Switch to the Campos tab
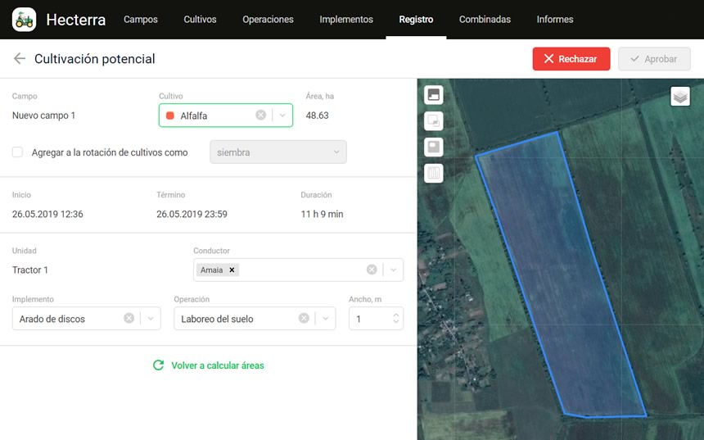 tap(141, 19)
